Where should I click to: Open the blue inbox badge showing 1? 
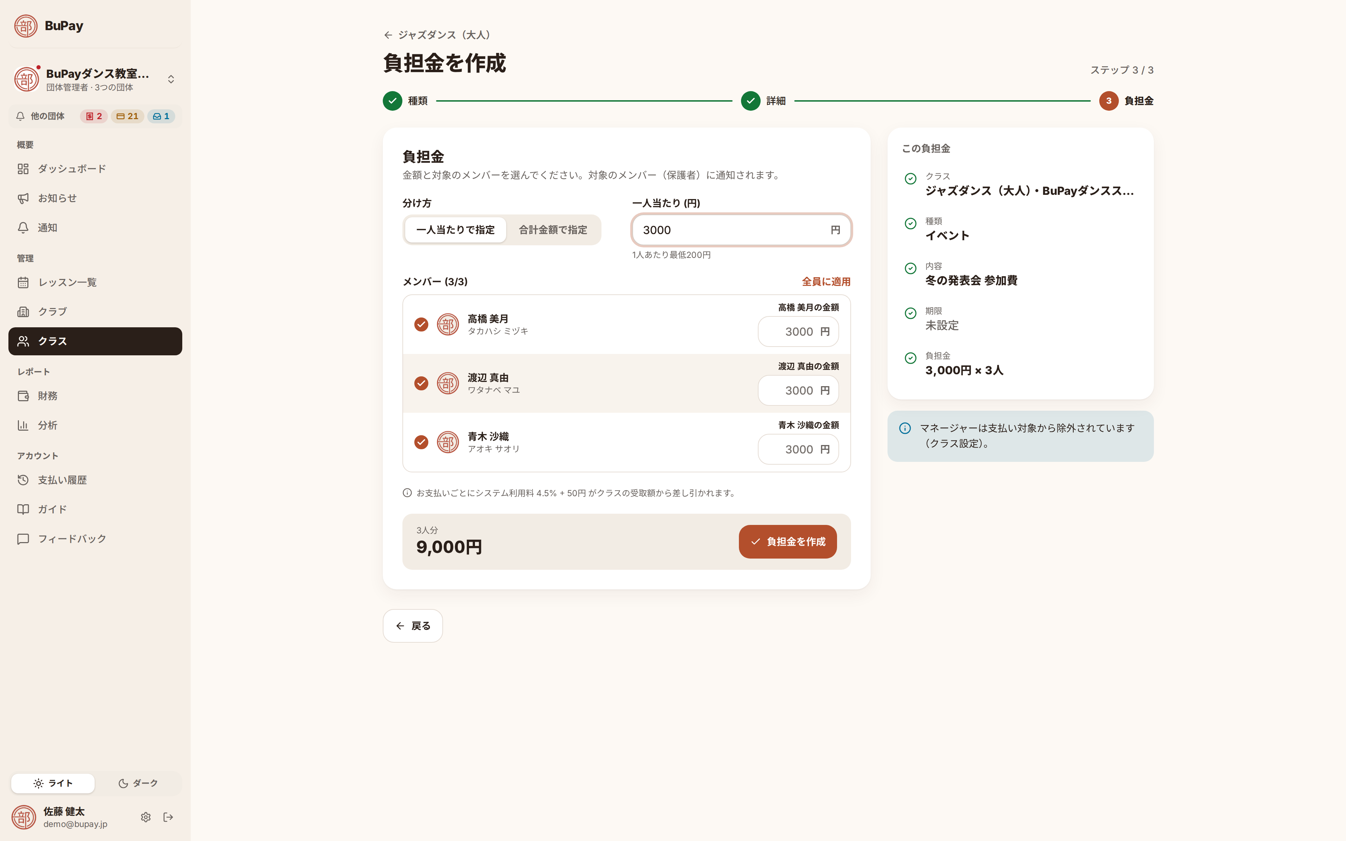[161, 116]
